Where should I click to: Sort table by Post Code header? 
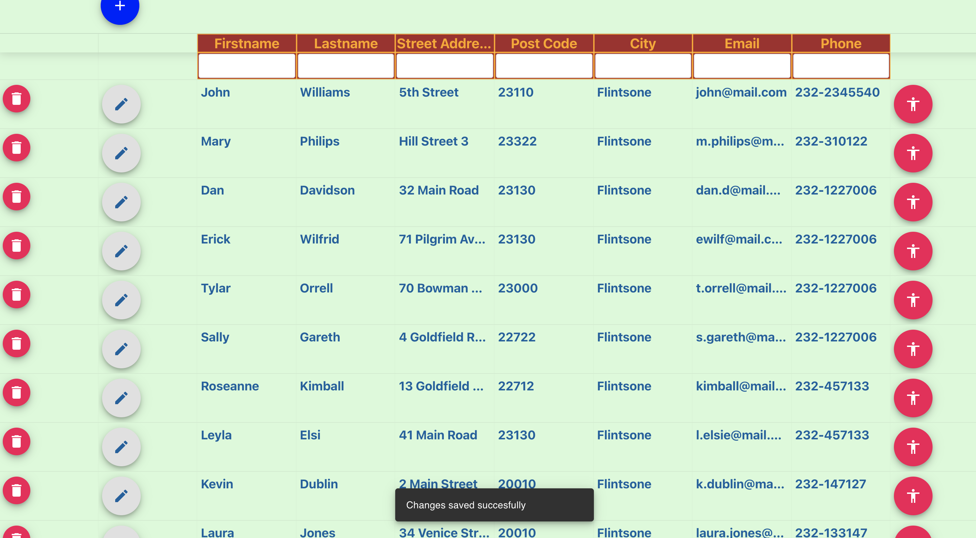coord(544,43)
